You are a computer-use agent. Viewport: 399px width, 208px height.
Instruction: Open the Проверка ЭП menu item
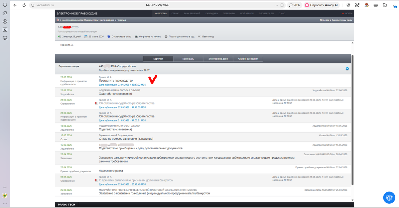267,13
